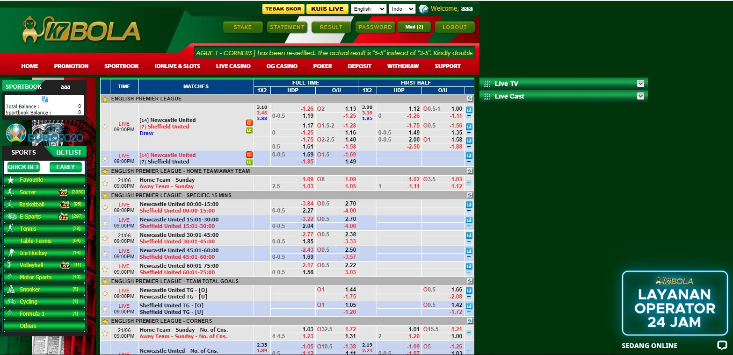
Task: Click the TEBAK SKOR button
Action: pos(283,9)
